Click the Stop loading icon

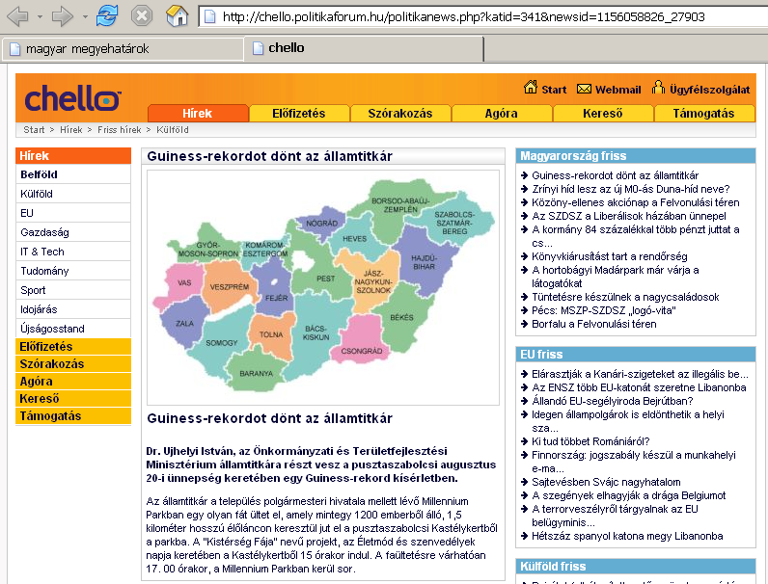click(x=142, y=16)
